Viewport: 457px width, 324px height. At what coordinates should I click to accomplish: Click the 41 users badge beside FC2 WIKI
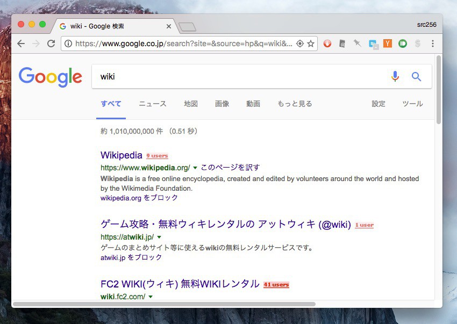point(276,285)
